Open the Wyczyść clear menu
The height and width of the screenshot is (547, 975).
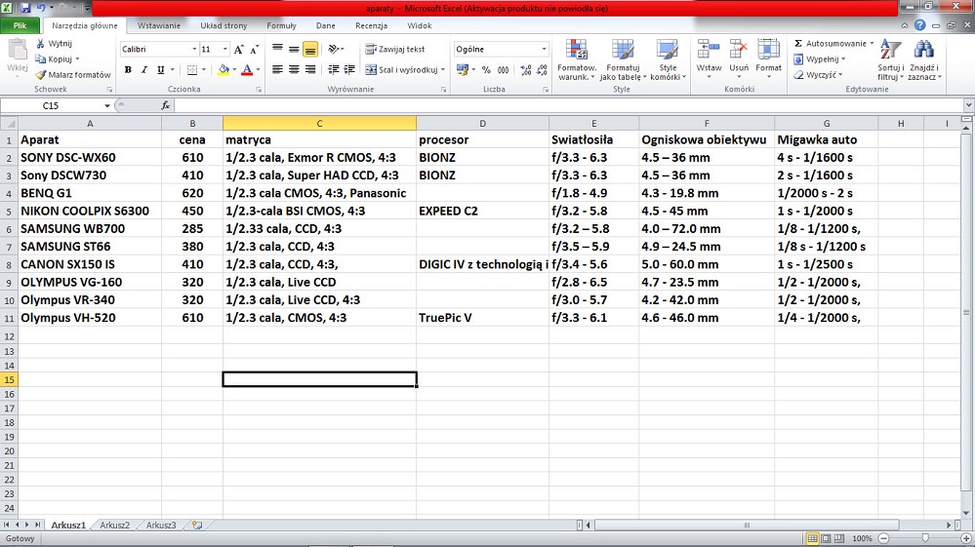click(818, 74)
